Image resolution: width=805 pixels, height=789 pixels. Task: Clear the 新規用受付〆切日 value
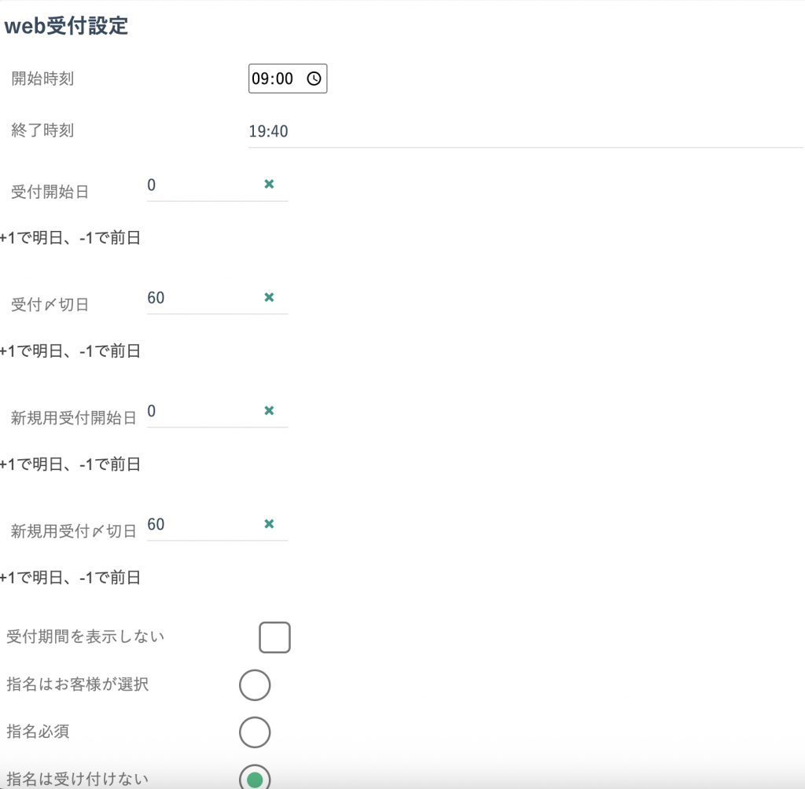coord(269,523)
